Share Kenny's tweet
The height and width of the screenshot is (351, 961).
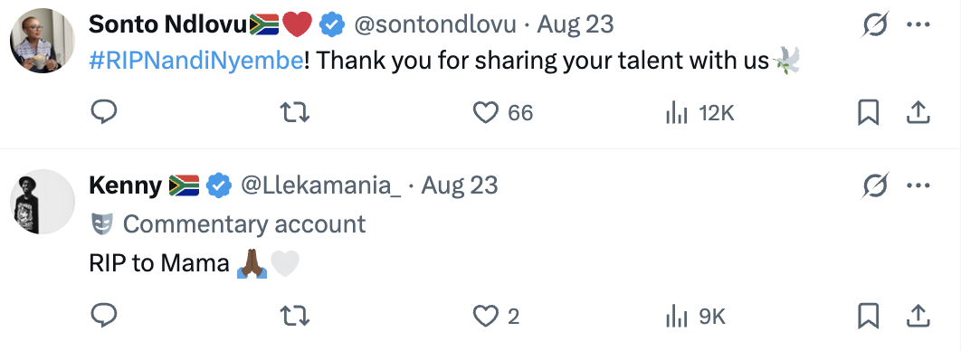coord(918,316)
